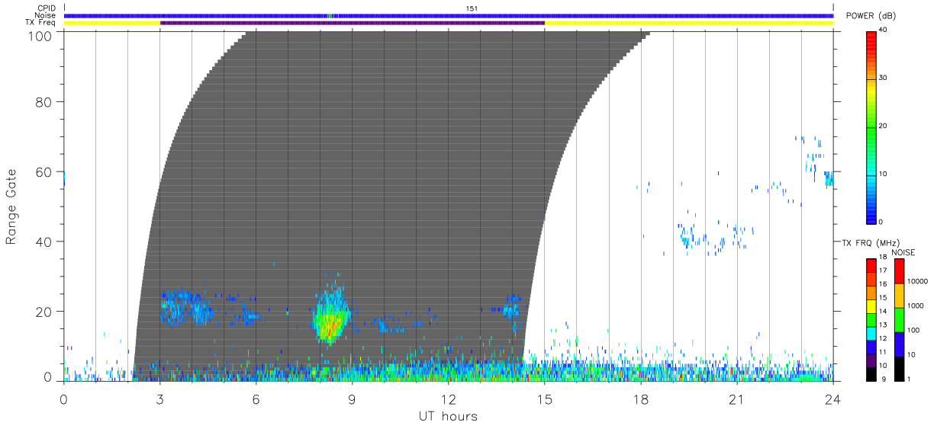Click the NOISE legend title
Viewport: 937px width, 432px height.
pyautogui.click(x=903, y=252)
